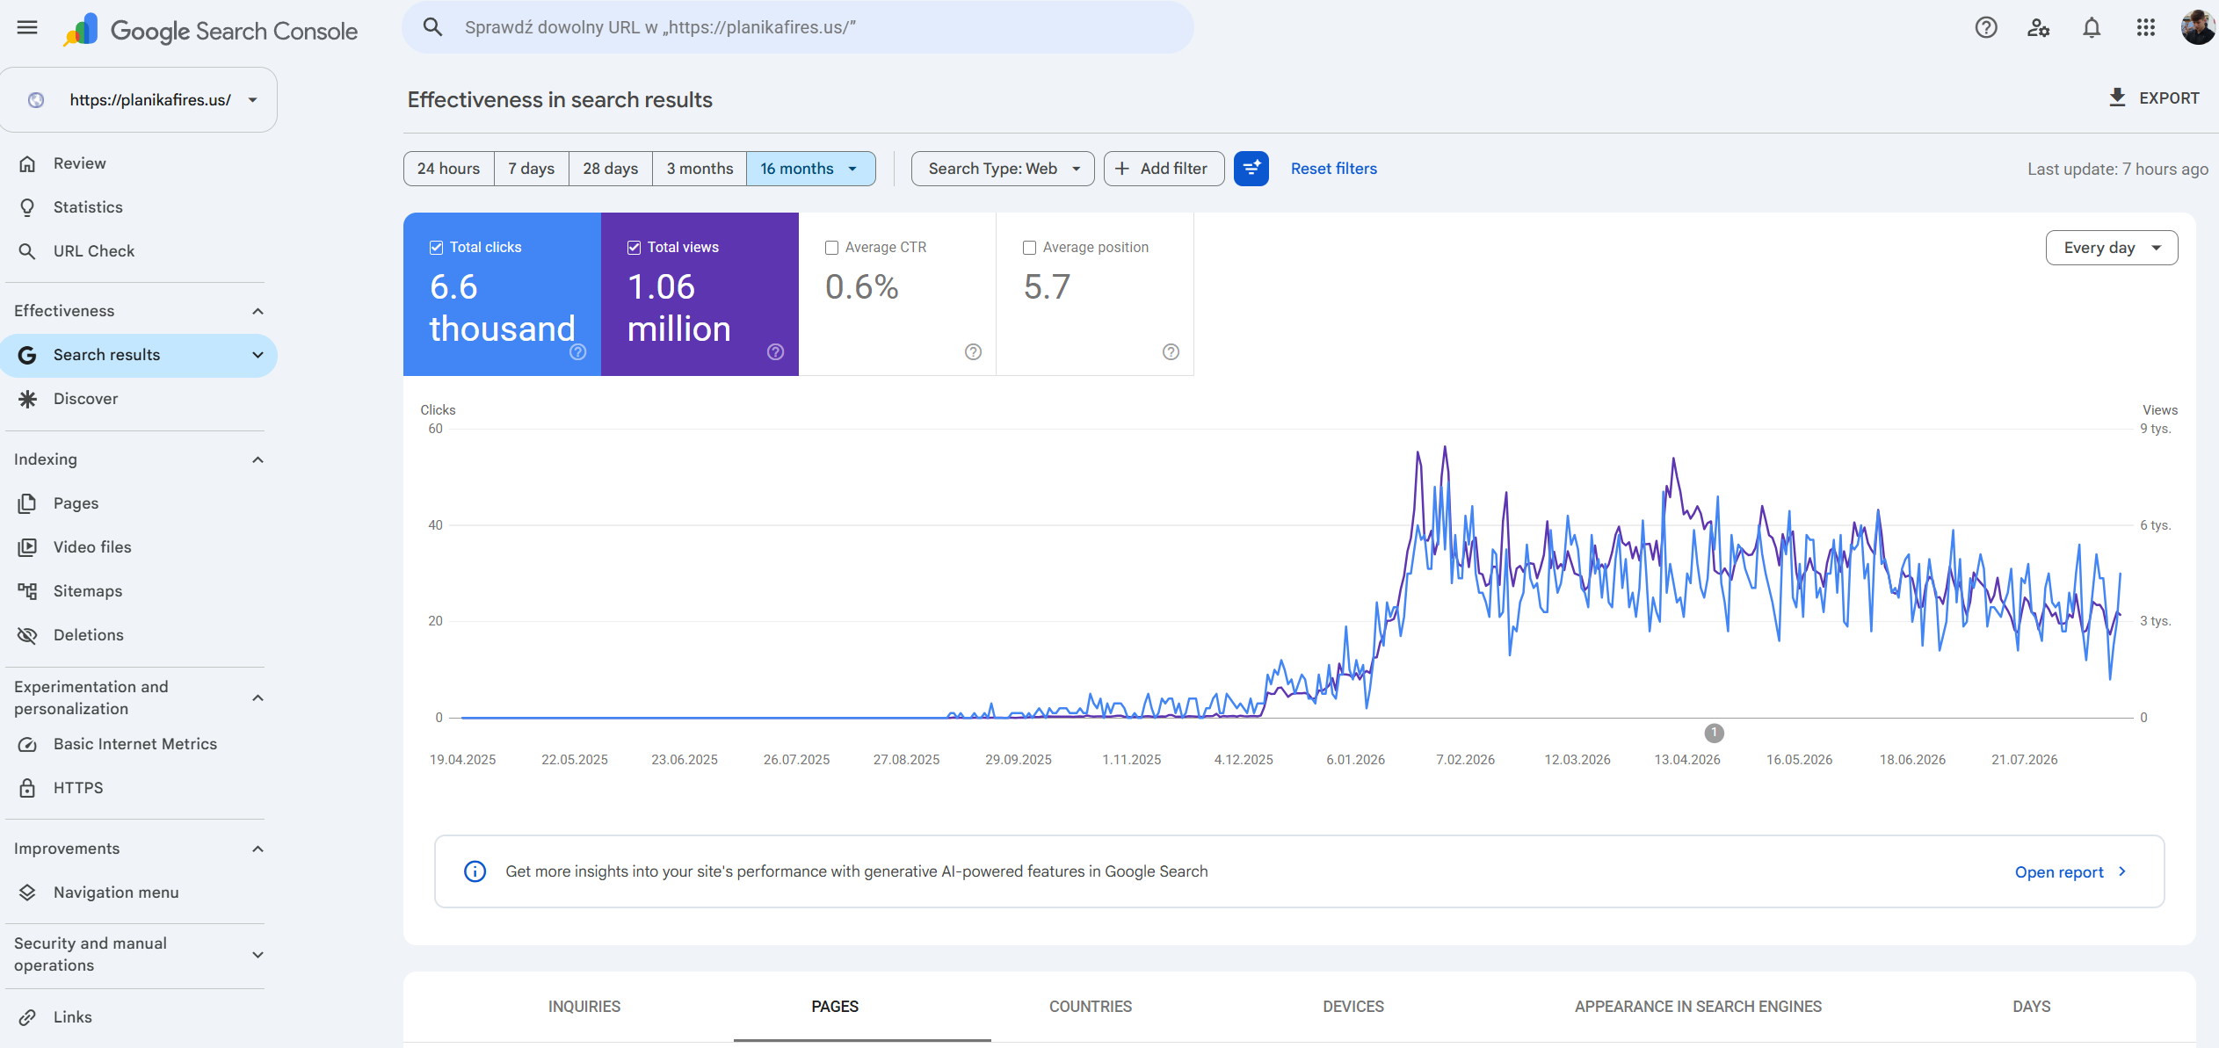Open user and permissions settings icon
Screen dimensions: 2219x1048
click(x=2039, y=28)
